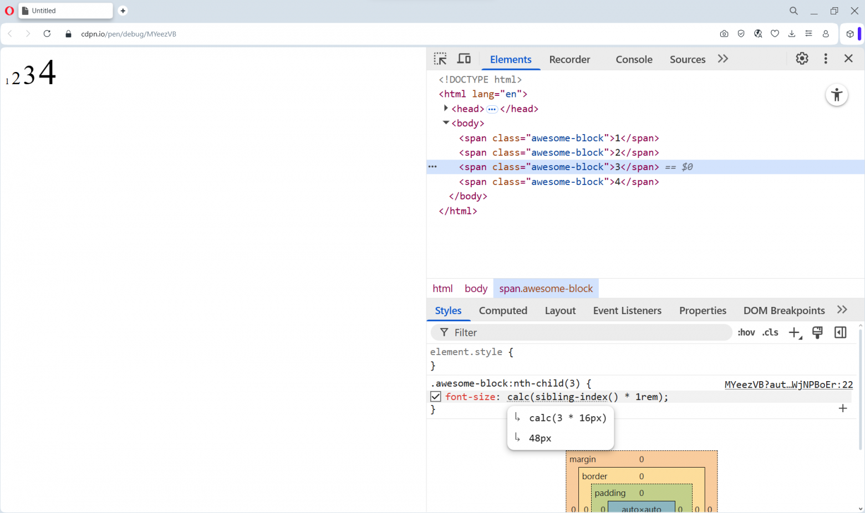Toggle :hov element state panel
The width and height of the screenshot is (865, 513).
pyautogui.click(x=746, y=332)
